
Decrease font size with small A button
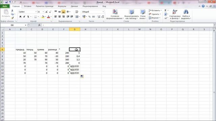click(x=50, y=12)
